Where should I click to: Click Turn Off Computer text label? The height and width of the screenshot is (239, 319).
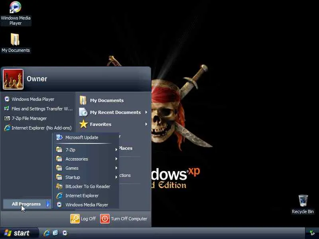(x=129, y=219)
